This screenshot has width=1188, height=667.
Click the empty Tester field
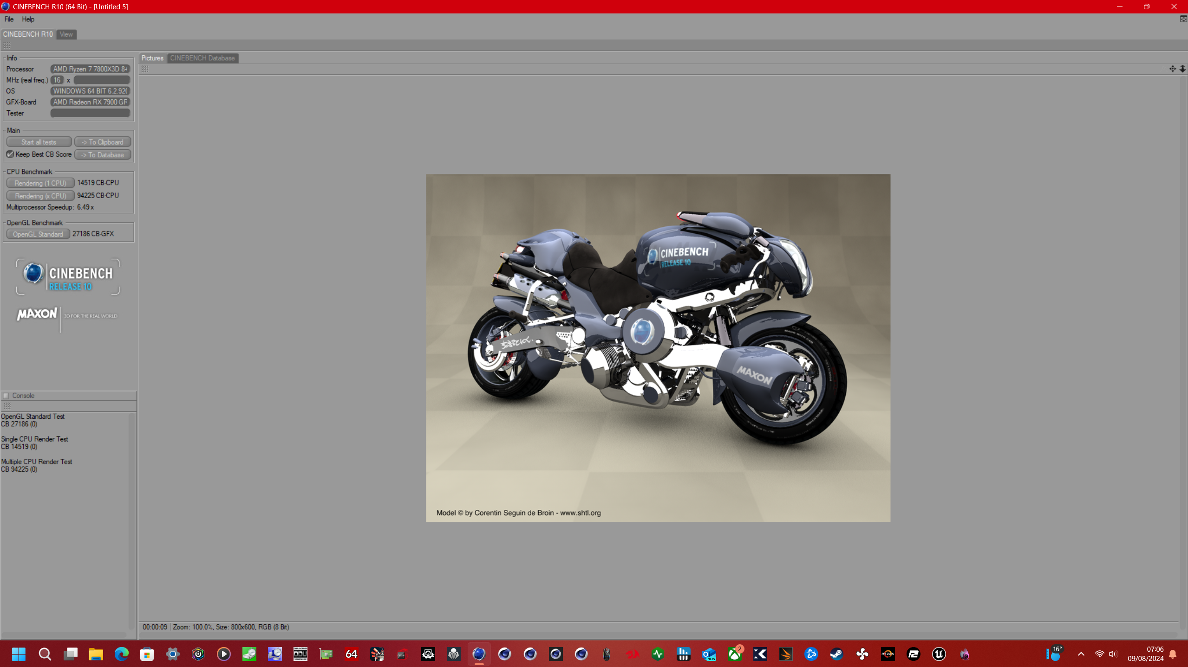tap(90, 113)
